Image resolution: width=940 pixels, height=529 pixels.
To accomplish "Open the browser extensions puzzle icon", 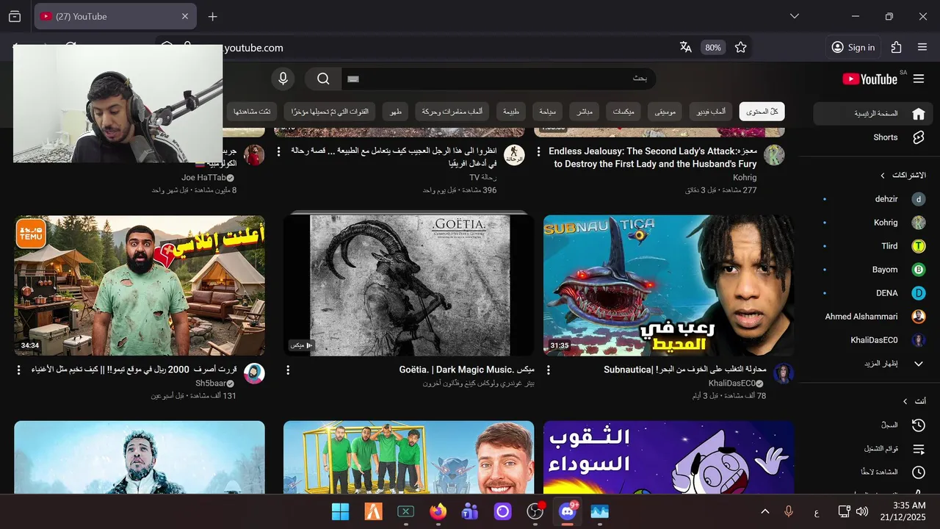I will [896, 47].
